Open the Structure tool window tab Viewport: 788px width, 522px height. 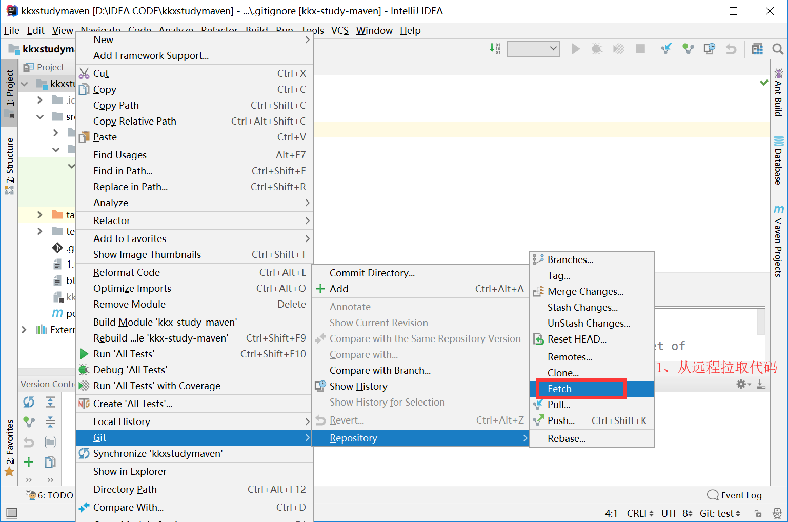pyautogui.click(x=9, y=166)
